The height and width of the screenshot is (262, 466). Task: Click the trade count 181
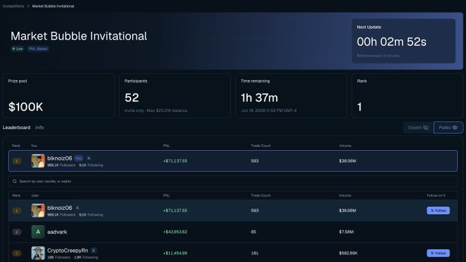pyautogui.click(x=254, y=253)
